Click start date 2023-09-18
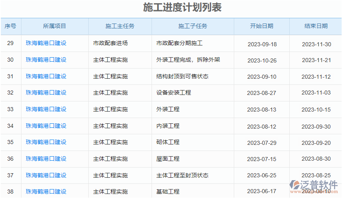 click(x=262, y=44)
